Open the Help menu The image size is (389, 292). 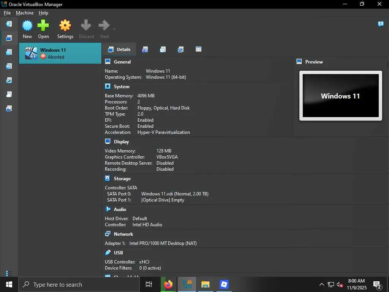[x=43, y=13]
